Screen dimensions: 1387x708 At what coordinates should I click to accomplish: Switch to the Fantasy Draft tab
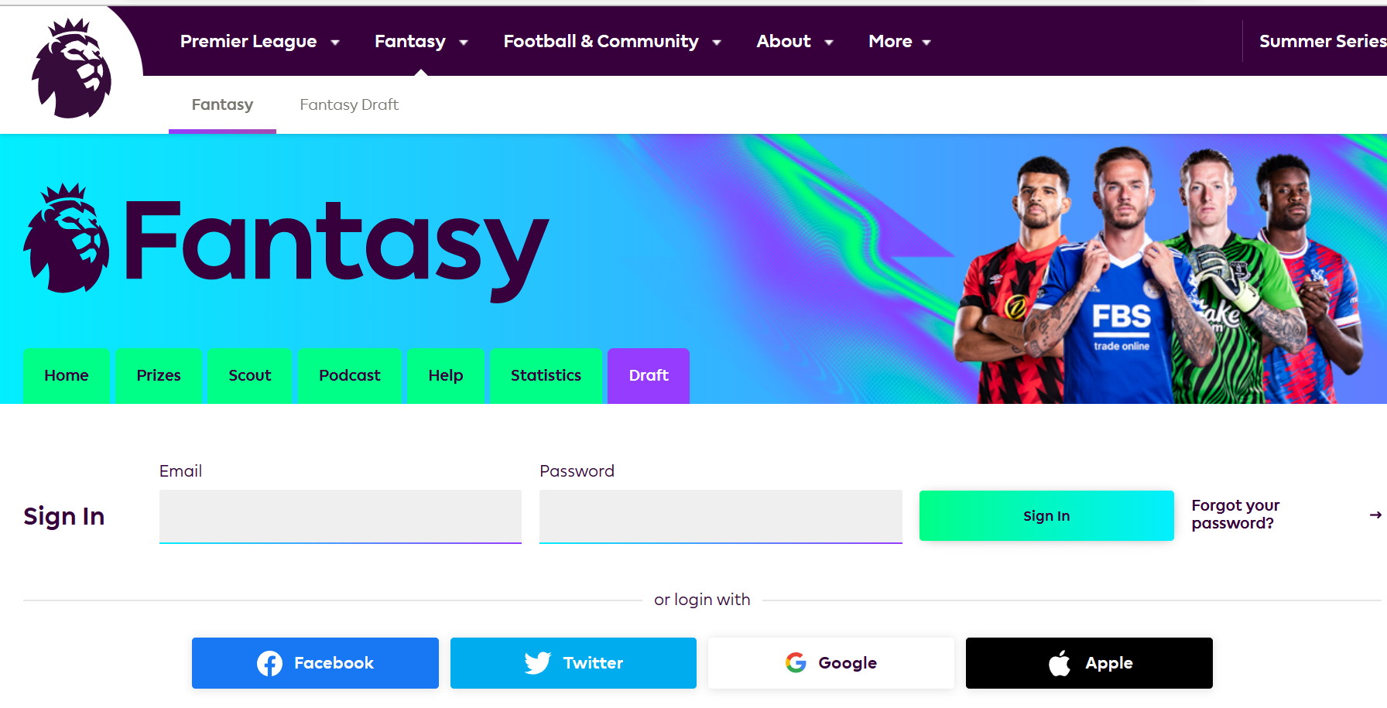coord(349,104)
